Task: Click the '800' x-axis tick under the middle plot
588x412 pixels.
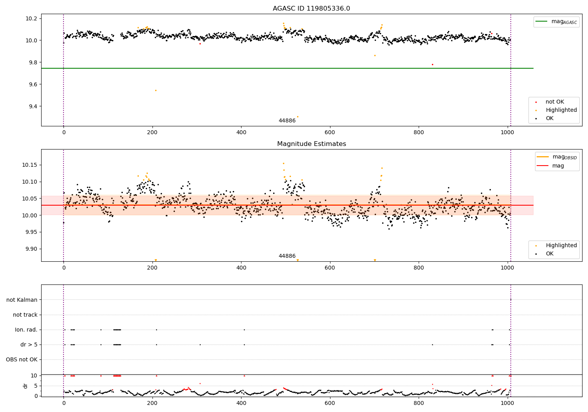Action: [419, 268]
